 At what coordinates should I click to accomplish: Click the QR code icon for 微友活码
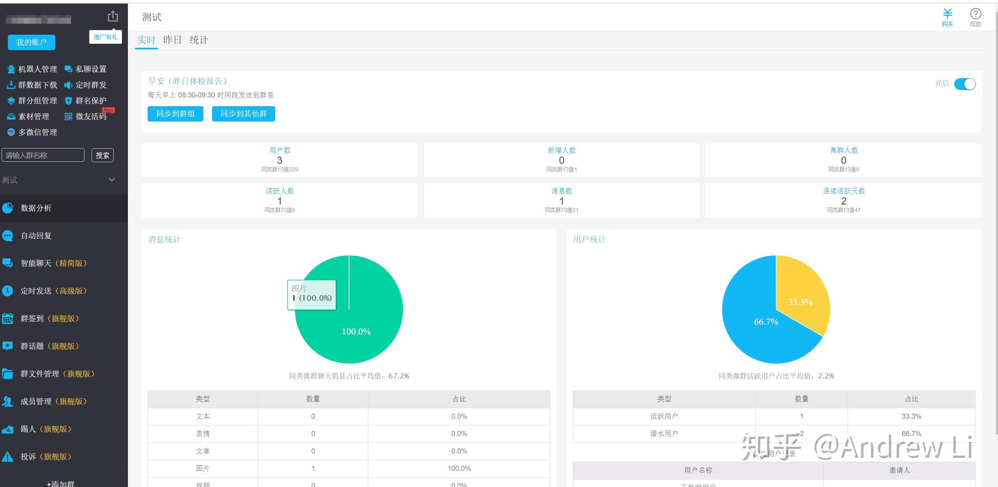click(x=68, y=116)
